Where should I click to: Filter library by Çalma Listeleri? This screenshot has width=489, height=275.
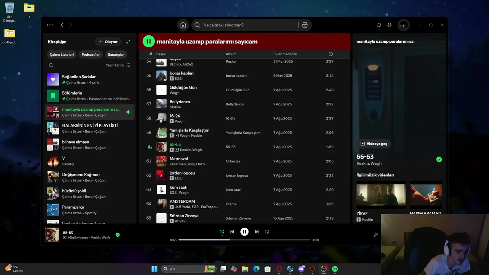coord(62,55)
